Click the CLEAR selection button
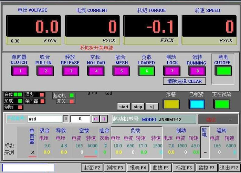 coord(185,81)
